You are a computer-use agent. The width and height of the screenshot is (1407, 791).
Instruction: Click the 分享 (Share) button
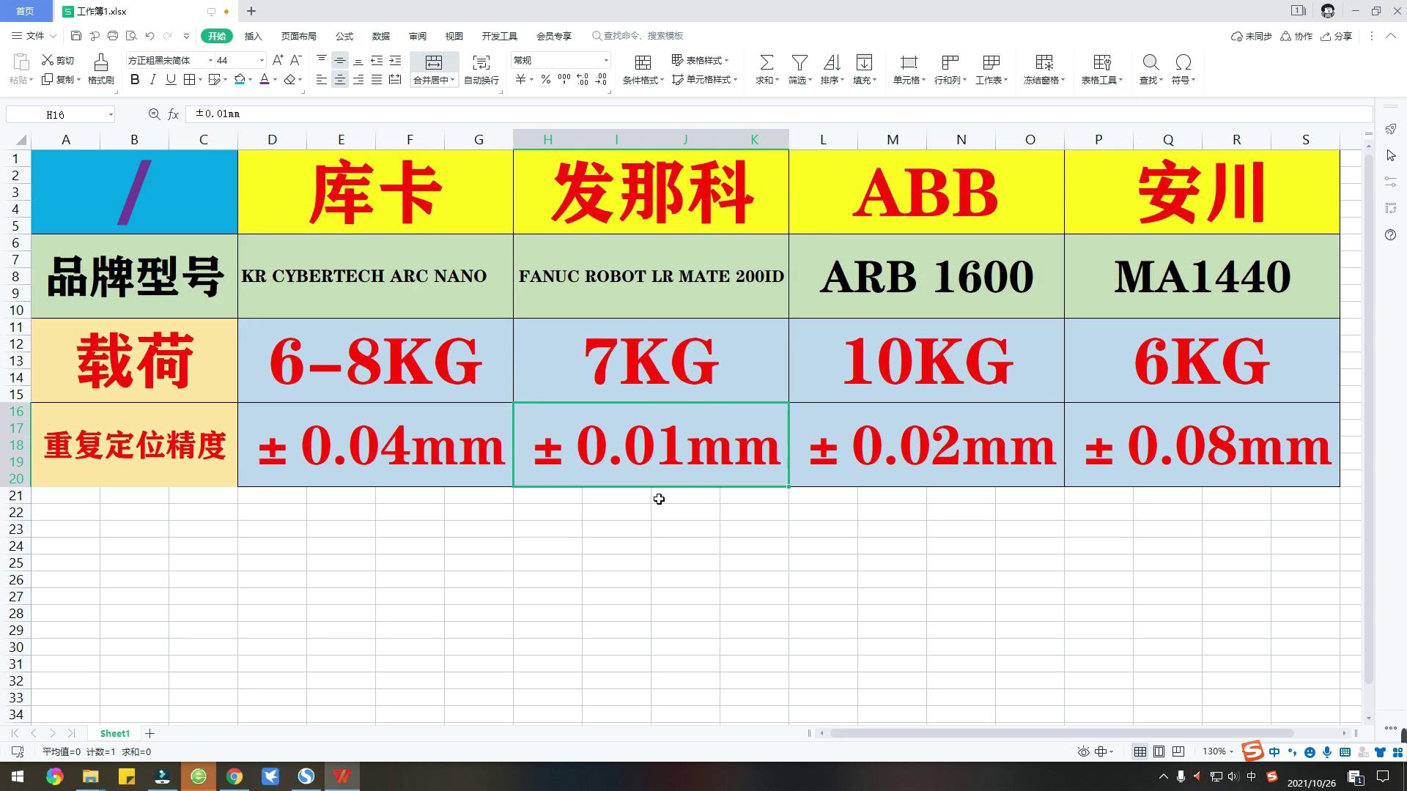click(x=1337, y=36)
